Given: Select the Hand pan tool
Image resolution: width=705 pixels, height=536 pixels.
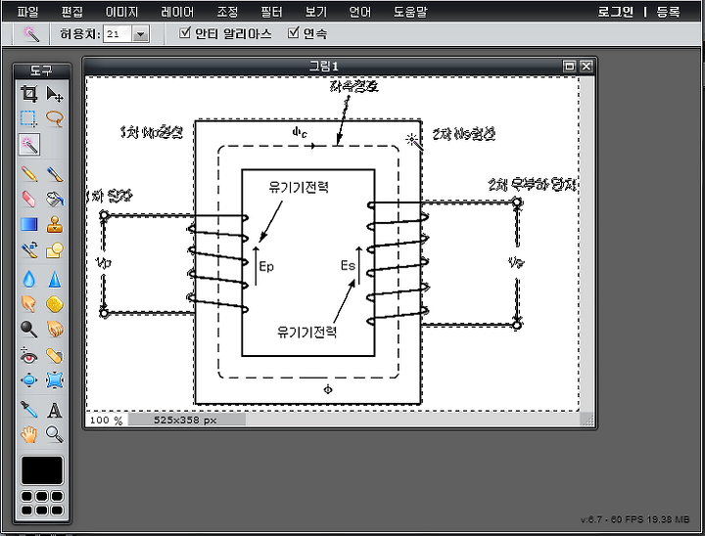Looking at the screenshot, I should [x=28, y=434].
